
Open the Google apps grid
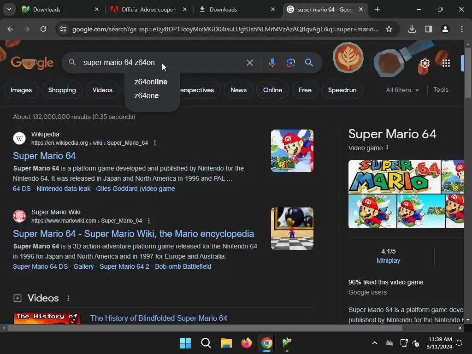(x=446, y=63)
